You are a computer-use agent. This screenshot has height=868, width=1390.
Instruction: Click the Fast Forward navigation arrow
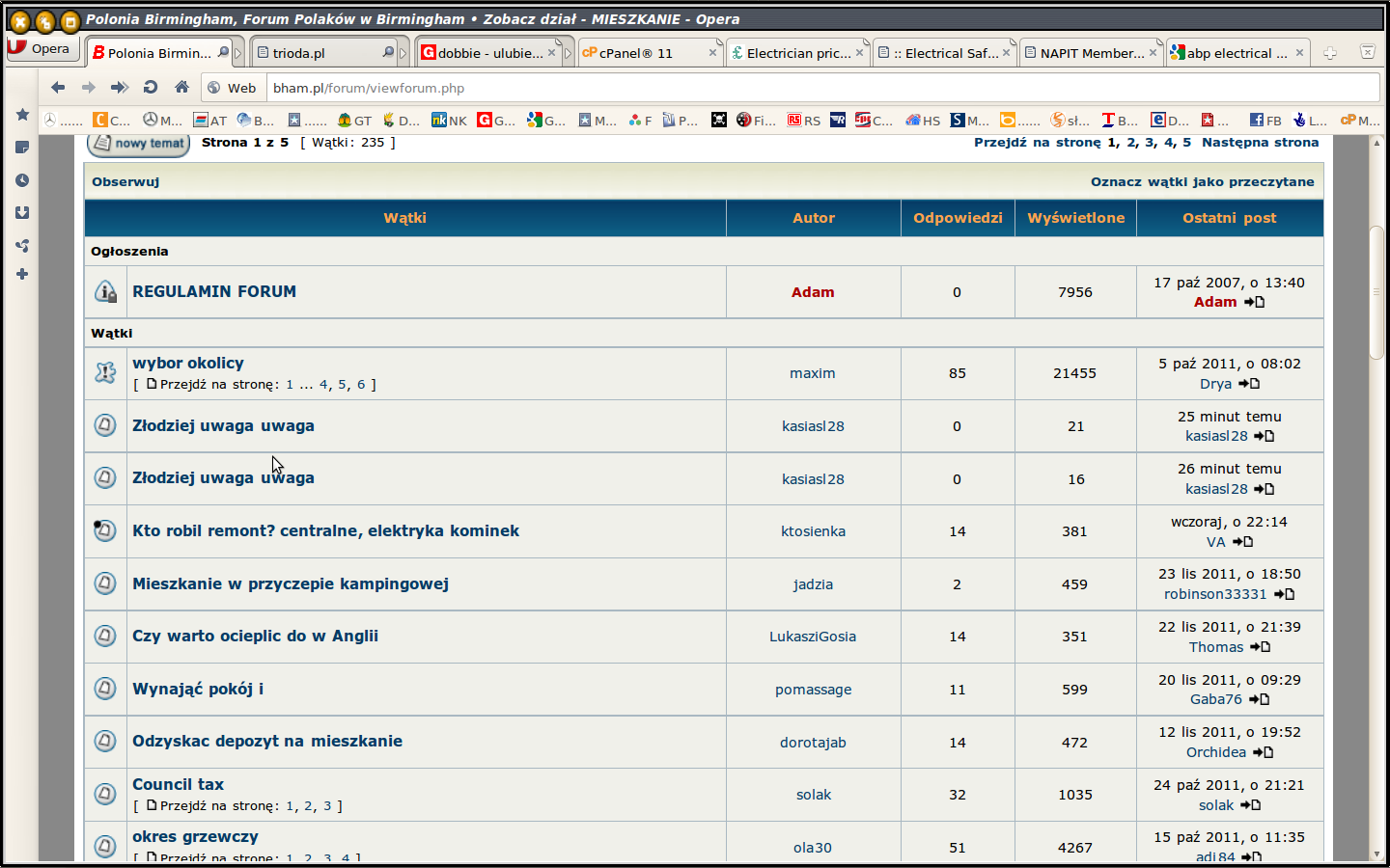pos(120,88)
